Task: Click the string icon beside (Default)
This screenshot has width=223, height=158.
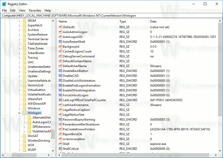Action: click(x=60, y=27)
